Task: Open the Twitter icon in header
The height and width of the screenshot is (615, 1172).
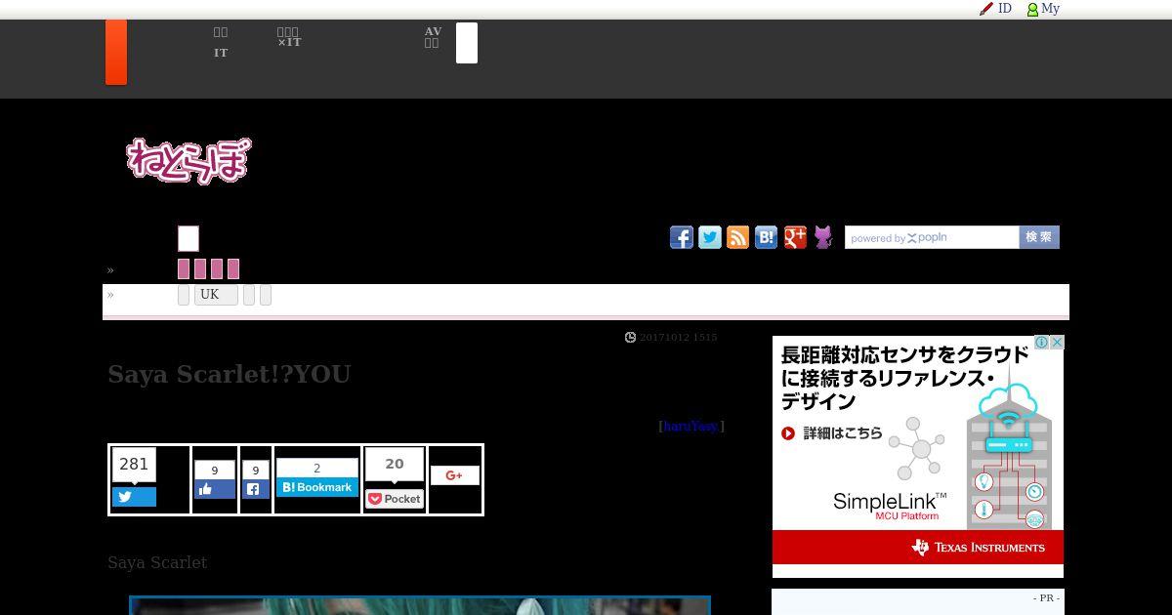Action: tap(710, 237)
